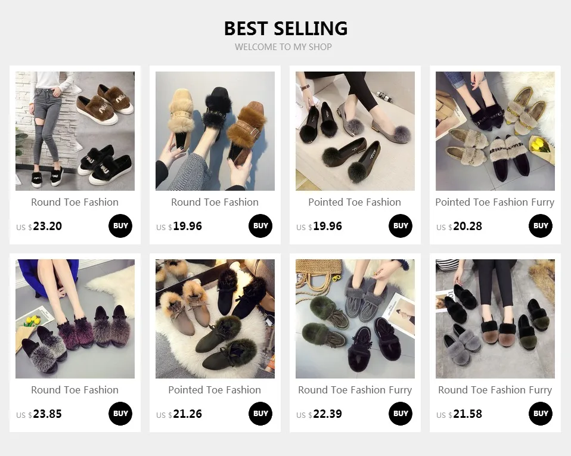Viewport: 571px width, 456px height.
Task: Click BUY button for $21.58 furry shoes
Action: [x=541, y=414]
